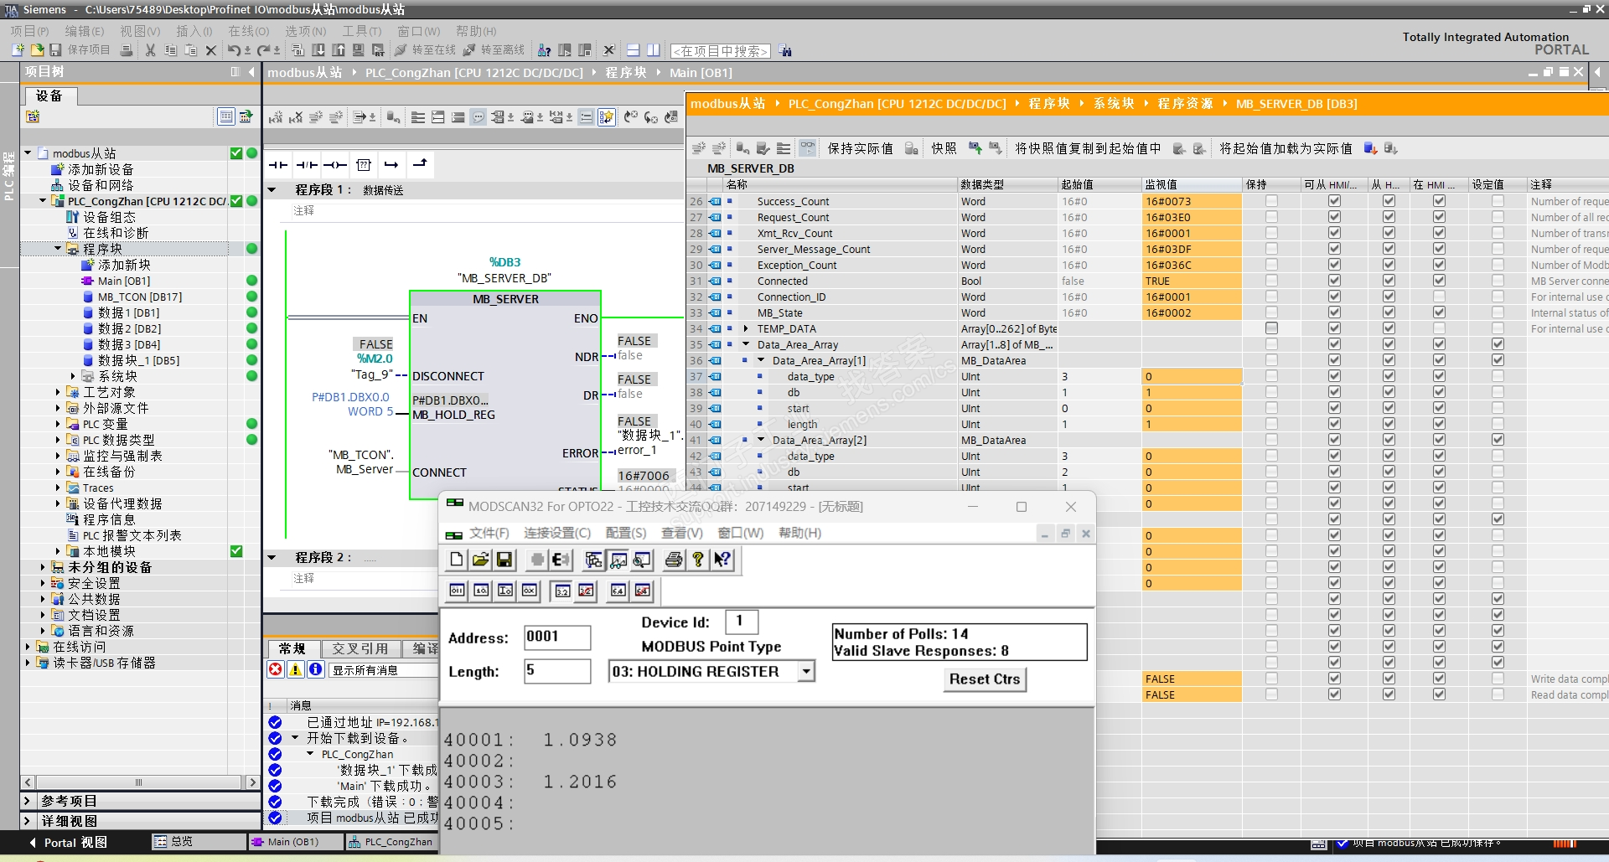This screenshot has width=1609, height=862.
Task: Toggle the 设定值 checkbox for Connected row
Action: click(1498, 281)
